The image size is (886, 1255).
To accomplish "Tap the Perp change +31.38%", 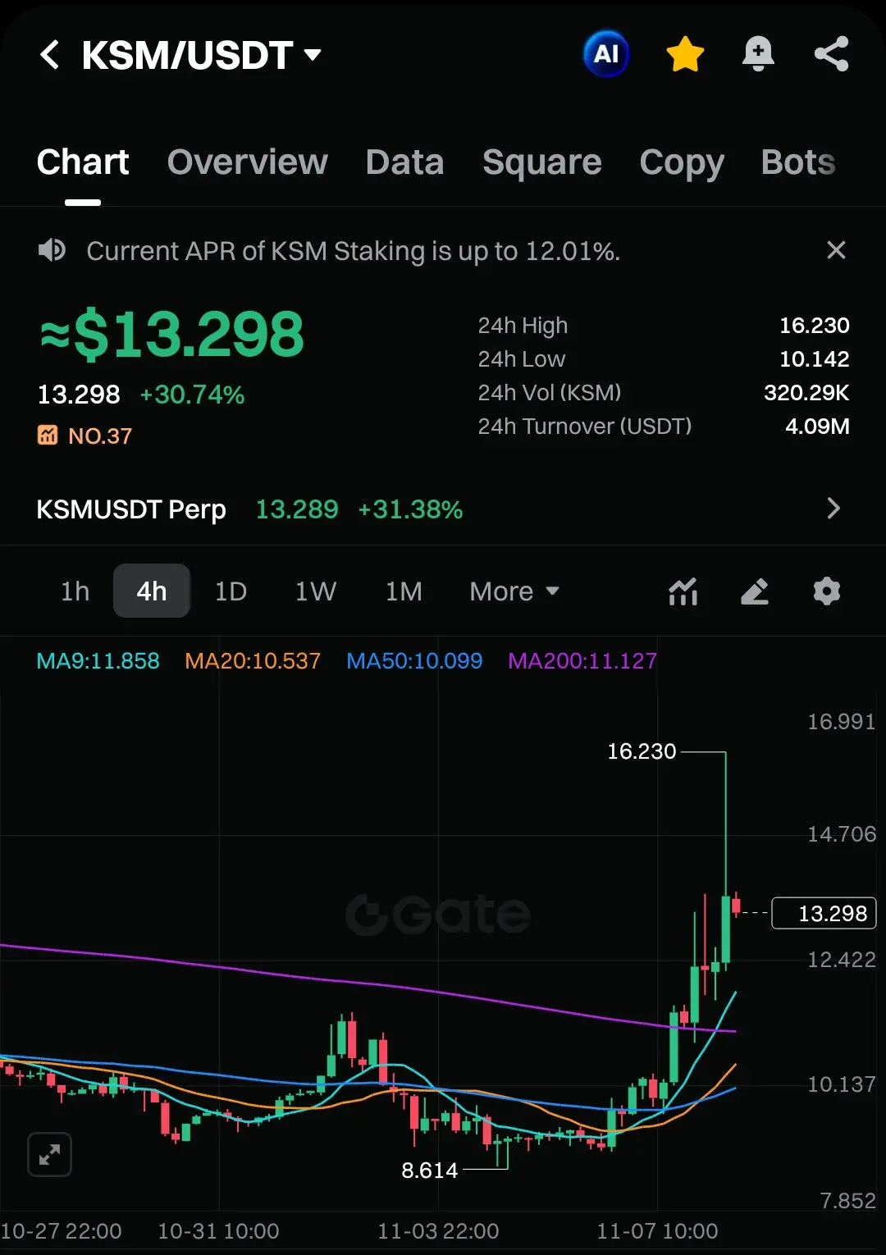I will point(410,509).
